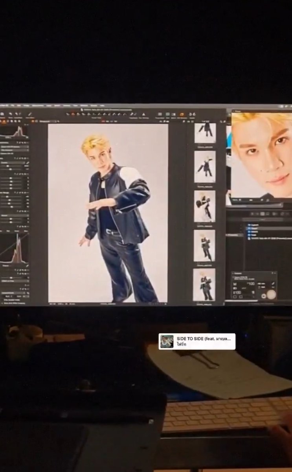Click the curve graph in the Curve tool
The width and height of the screenshot is (292, 472).
point(14,248)
